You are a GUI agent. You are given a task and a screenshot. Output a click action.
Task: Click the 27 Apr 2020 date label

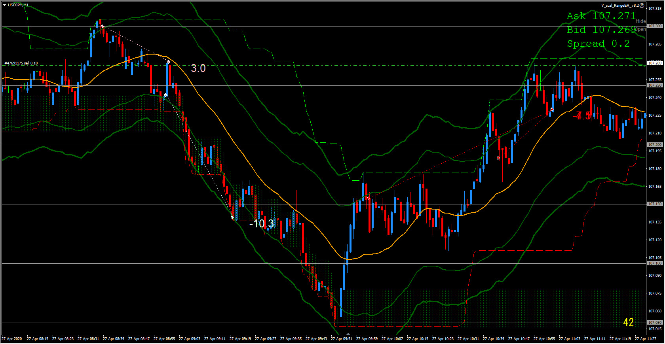(x=12, y=339)
